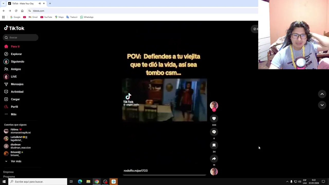
Task: Switch to Chrome on the taskbar
Action: click(97, 182)
